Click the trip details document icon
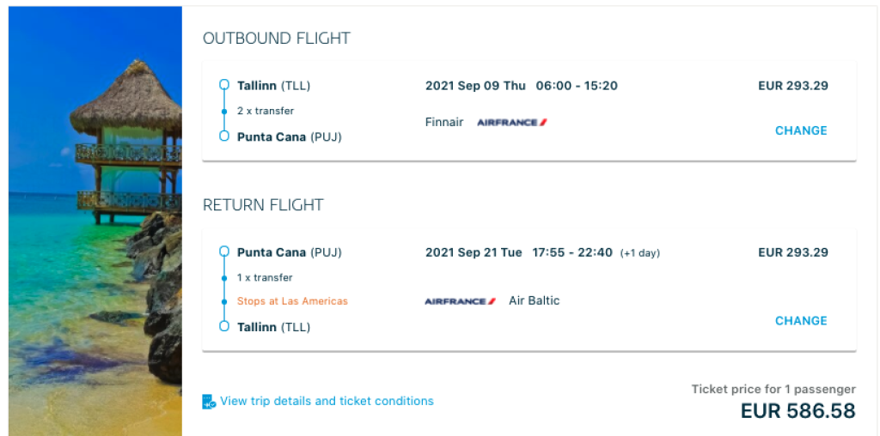 point(209,401)
